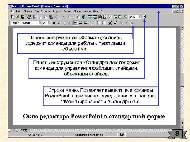Switch to Slide Sorter view button
Screen dimensions: 190x142
coord(17,130)
